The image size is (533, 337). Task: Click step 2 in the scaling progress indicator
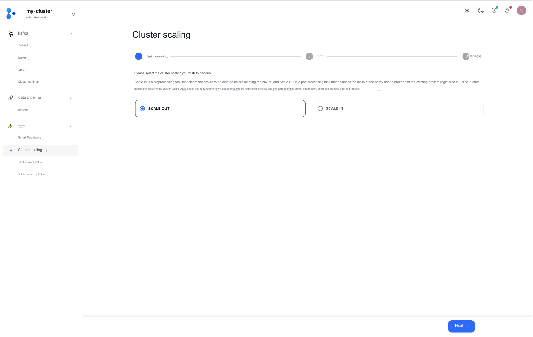pos(309,56)
